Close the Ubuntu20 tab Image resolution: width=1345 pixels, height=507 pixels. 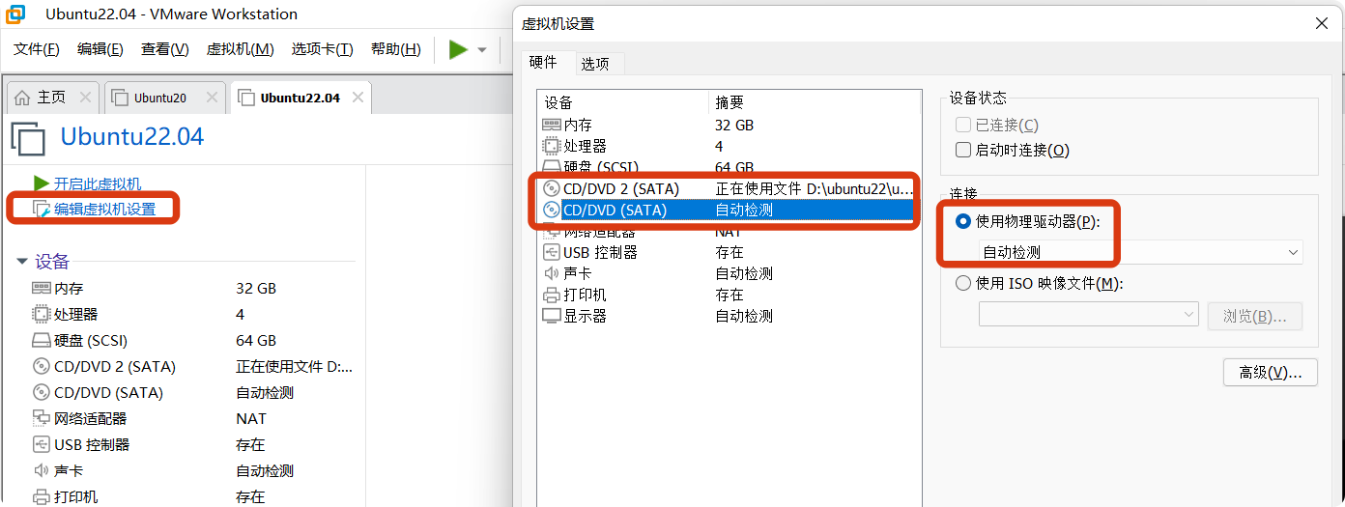point(211,98)
